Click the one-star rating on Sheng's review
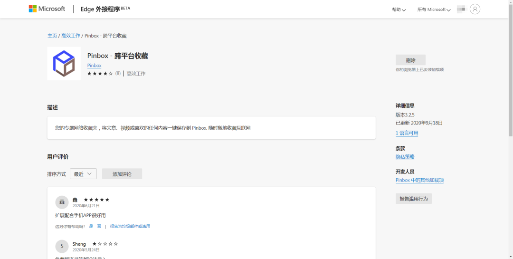Image resolution: width=513 pixels, height=259 pixels. click(105, 244)
